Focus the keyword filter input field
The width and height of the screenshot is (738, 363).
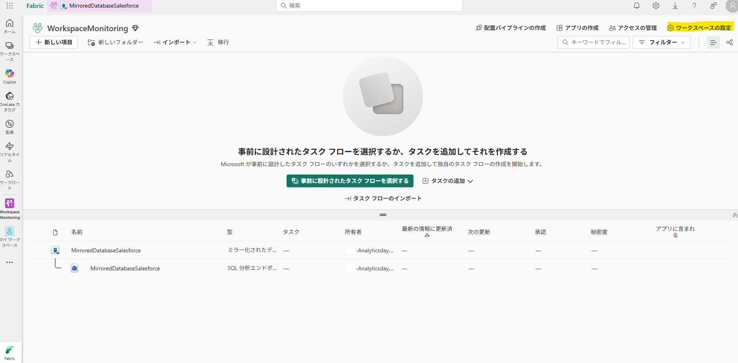[x=594, y=42]
